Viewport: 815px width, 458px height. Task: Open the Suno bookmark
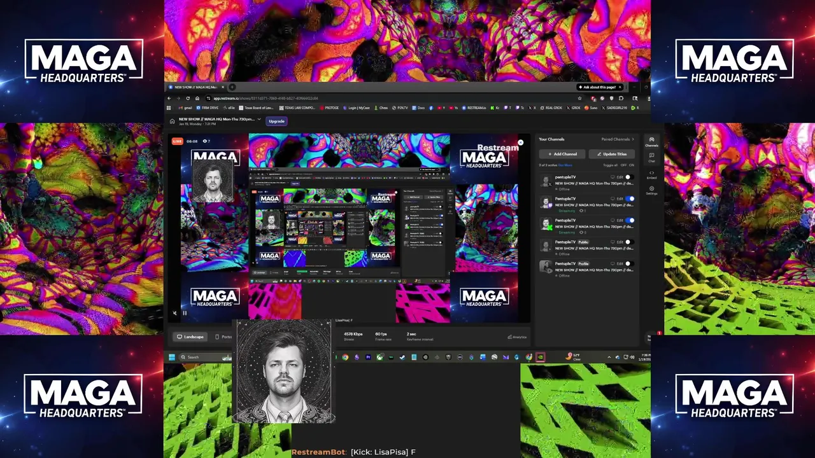[x=590, y=108]
